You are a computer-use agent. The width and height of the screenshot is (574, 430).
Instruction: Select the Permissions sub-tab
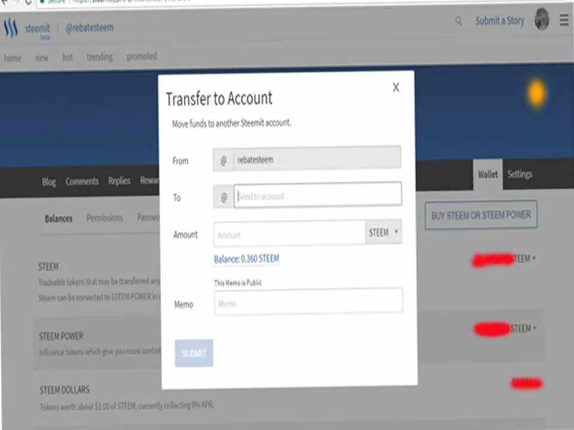105,218
